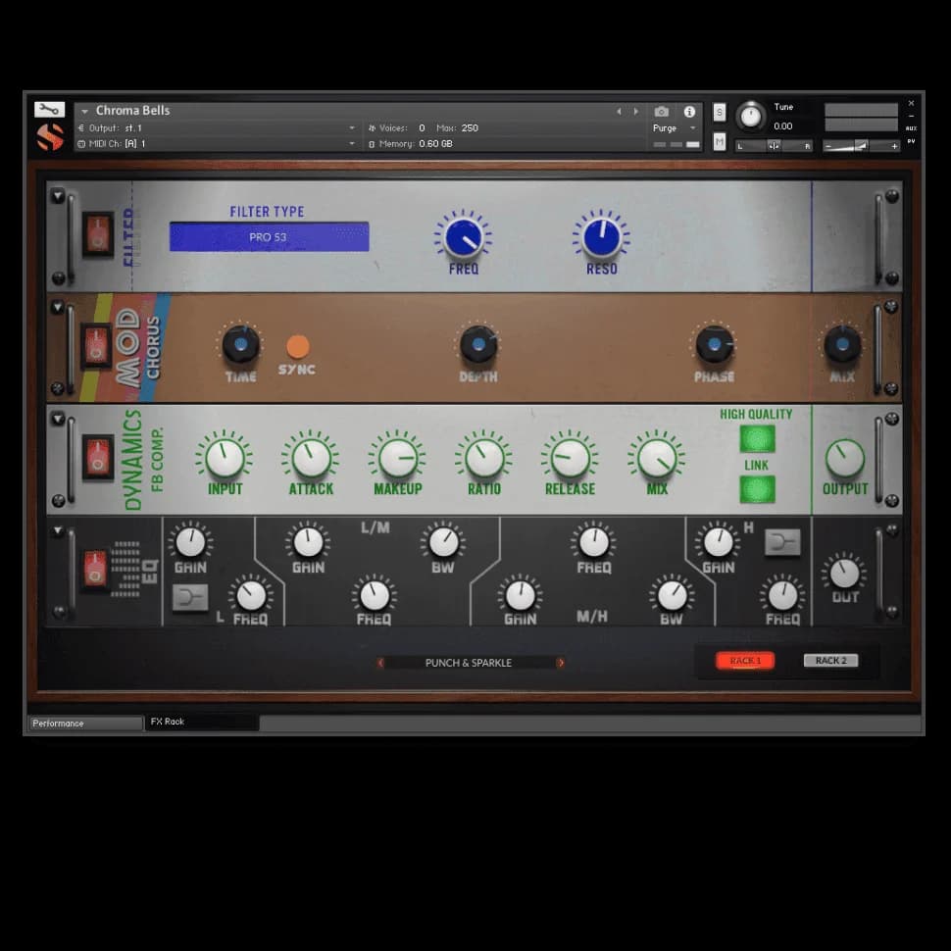Toggle SYNC on the Chorus module
The image size is (951, 951).
[298, 346]
